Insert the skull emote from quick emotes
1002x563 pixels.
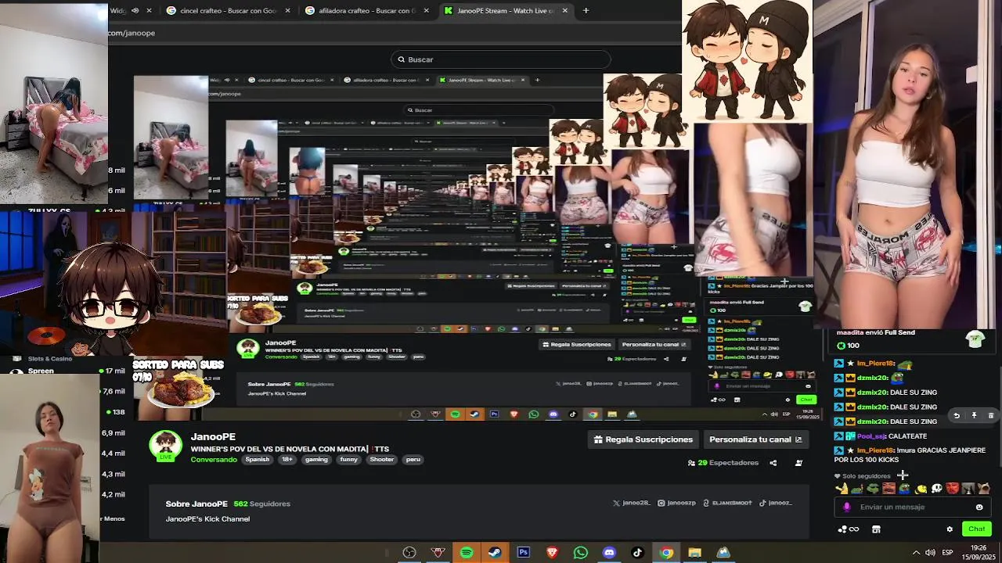click(x=936, y=489)
